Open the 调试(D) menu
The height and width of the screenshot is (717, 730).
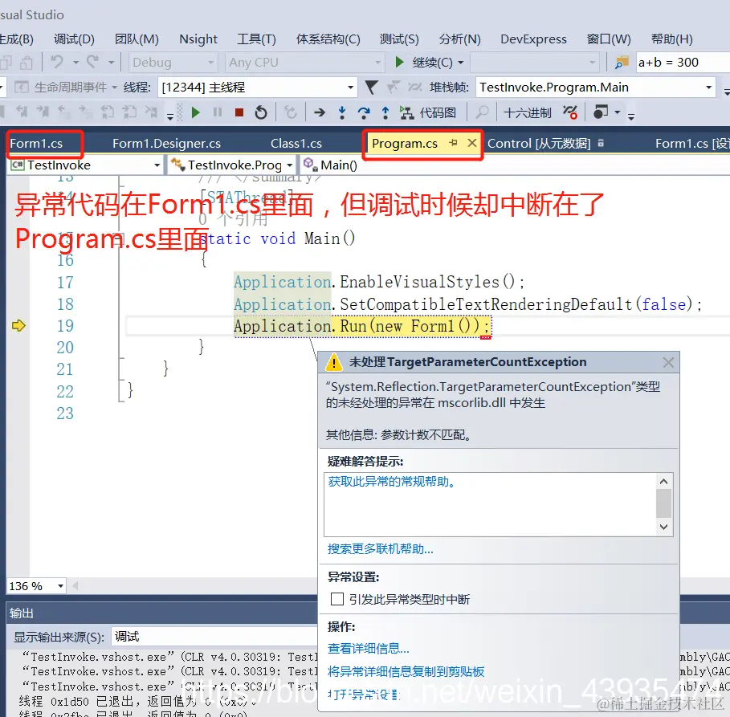tap(74, 39)
